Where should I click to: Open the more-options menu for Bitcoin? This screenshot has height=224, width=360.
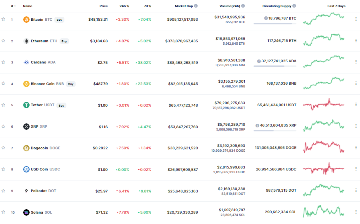[356, 19]
